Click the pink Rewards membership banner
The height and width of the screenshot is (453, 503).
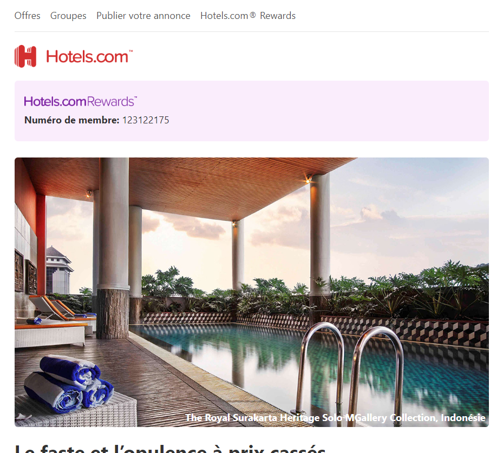point(251,111)
